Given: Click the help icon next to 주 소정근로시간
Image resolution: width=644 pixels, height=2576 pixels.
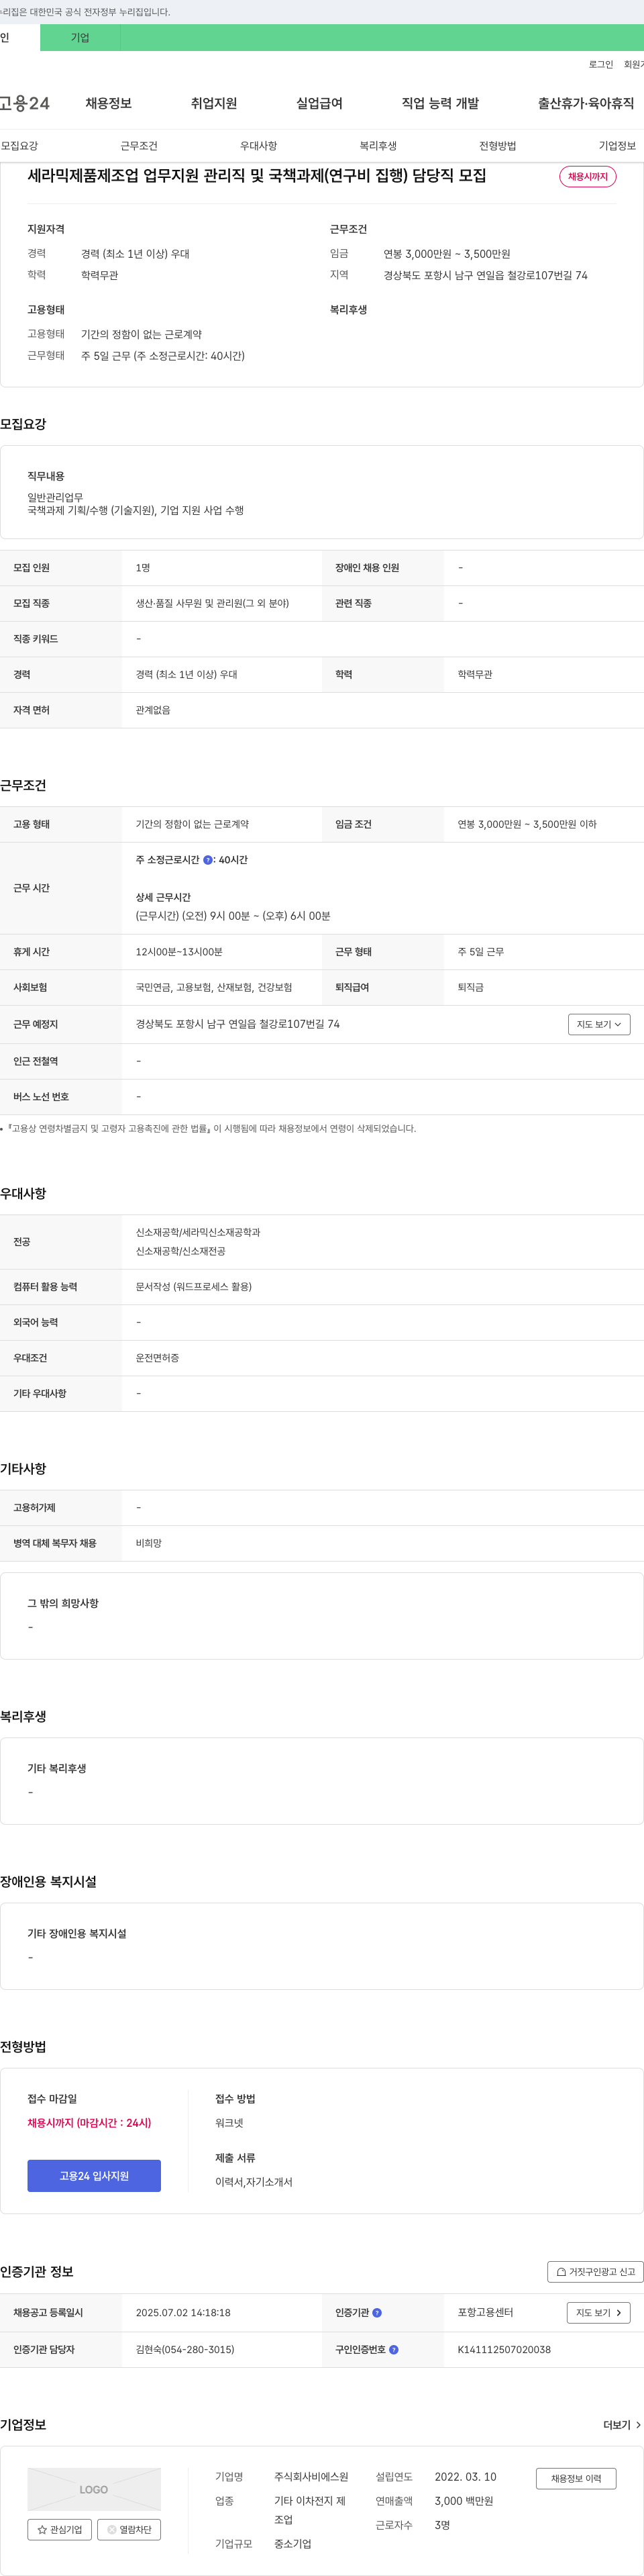Looking at the screenshot, I should 208,860.
